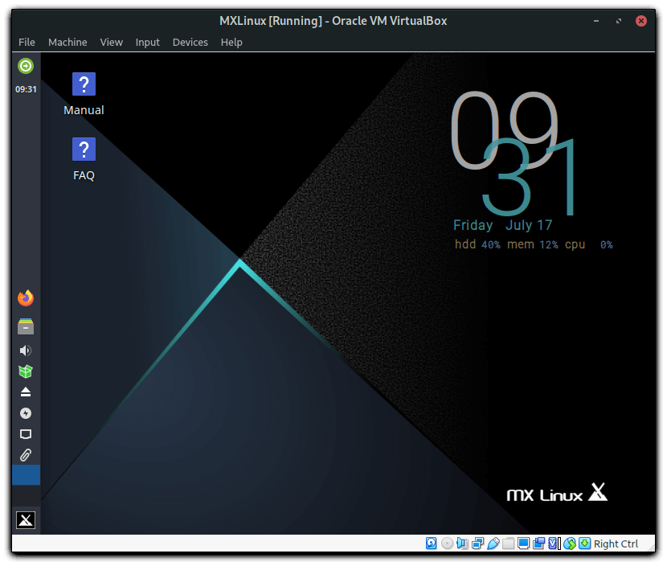Image resolution: width=667 pixels, height=566 pixels.
Task: Click the Friday July 17 date text
Action: (503, 225)
